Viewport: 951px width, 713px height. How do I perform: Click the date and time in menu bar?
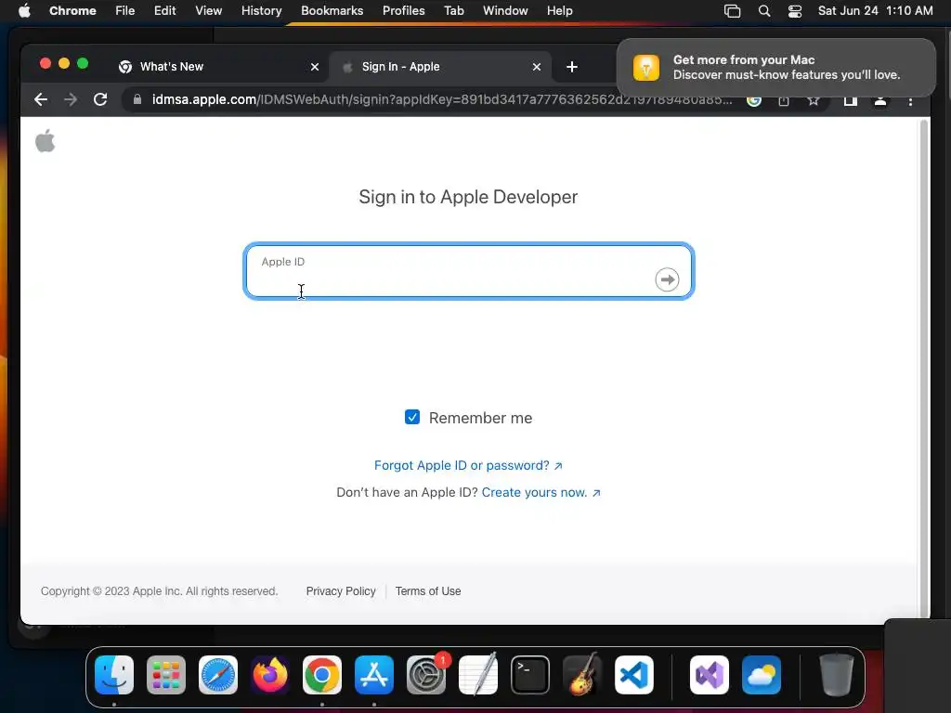[x=875, y=11]
